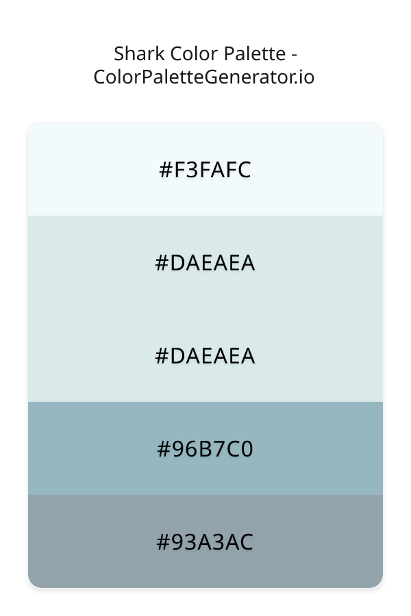Select the #93A3AC hex code text

pos(206,542)
